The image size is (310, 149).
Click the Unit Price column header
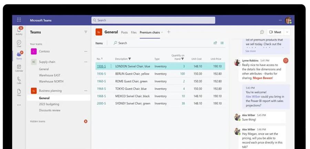point(216,59)
